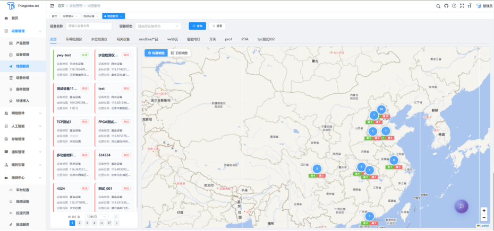Switch to 标准地图 map view
Viewport: 494px width, 231px height.
pyautogui.click(x=156, y=53)
